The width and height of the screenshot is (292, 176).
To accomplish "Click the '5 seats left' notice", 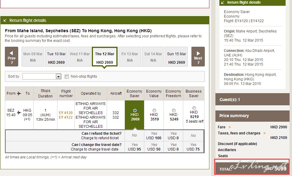I will click(194, 121).
